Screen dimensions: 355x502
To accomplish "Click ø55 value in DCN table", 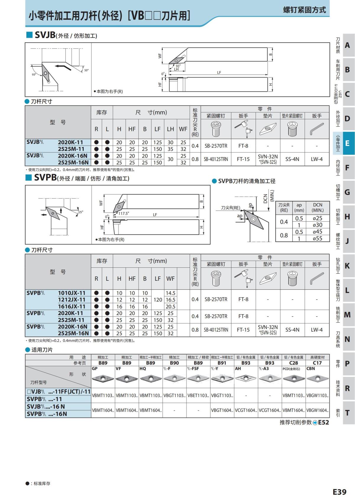I will pyautogui.click(x=318, y=238).
